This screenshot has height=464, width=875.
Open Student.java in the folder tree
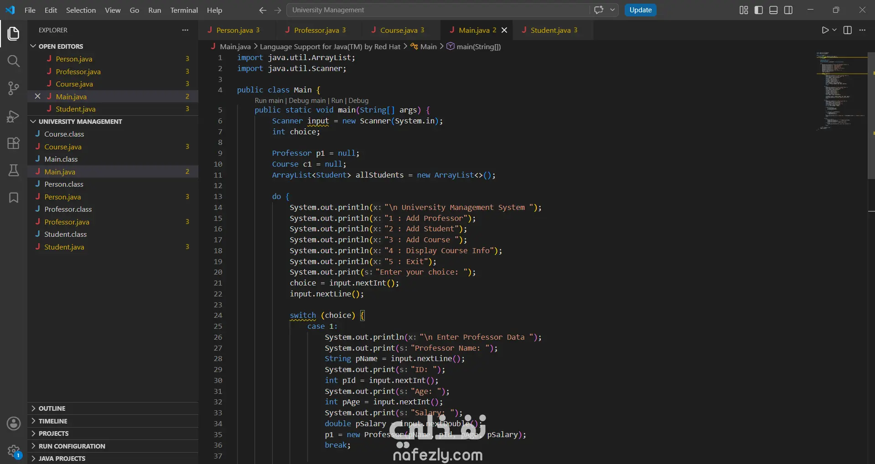64,247
